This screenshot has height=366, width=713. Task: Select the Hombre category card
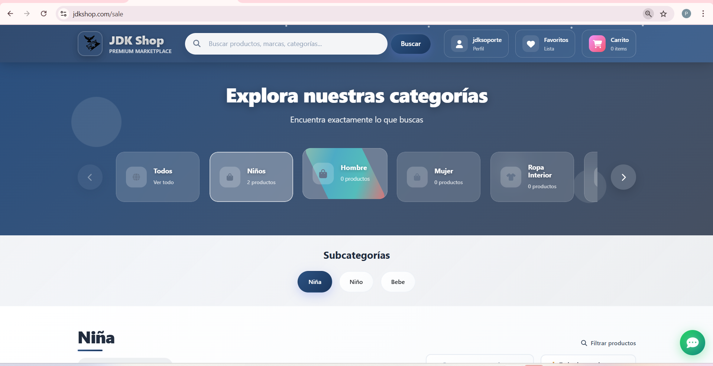point(345,173)
